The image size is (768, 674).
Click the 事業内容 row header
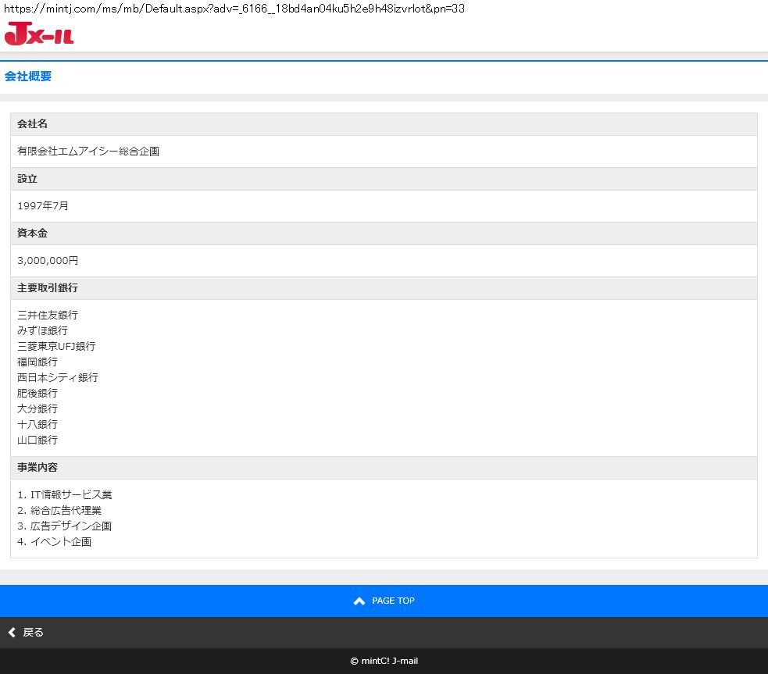pyautogui.click(x=38, y=468)
